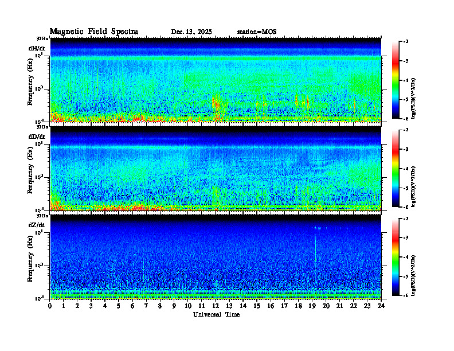
Task: Click hour "8" on the time axis
Action: (x=160, y=306)
